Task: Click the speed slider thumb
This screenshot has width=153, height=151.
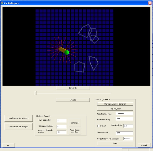Action: pyautogui.click(x=35, y=93)
